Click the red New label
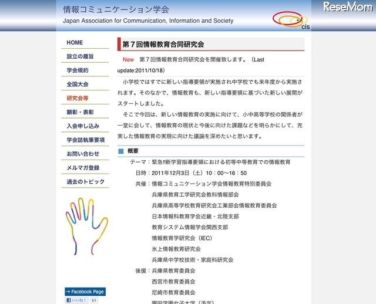The width and height of the screenshot is (376, 304). click(128, 60)
